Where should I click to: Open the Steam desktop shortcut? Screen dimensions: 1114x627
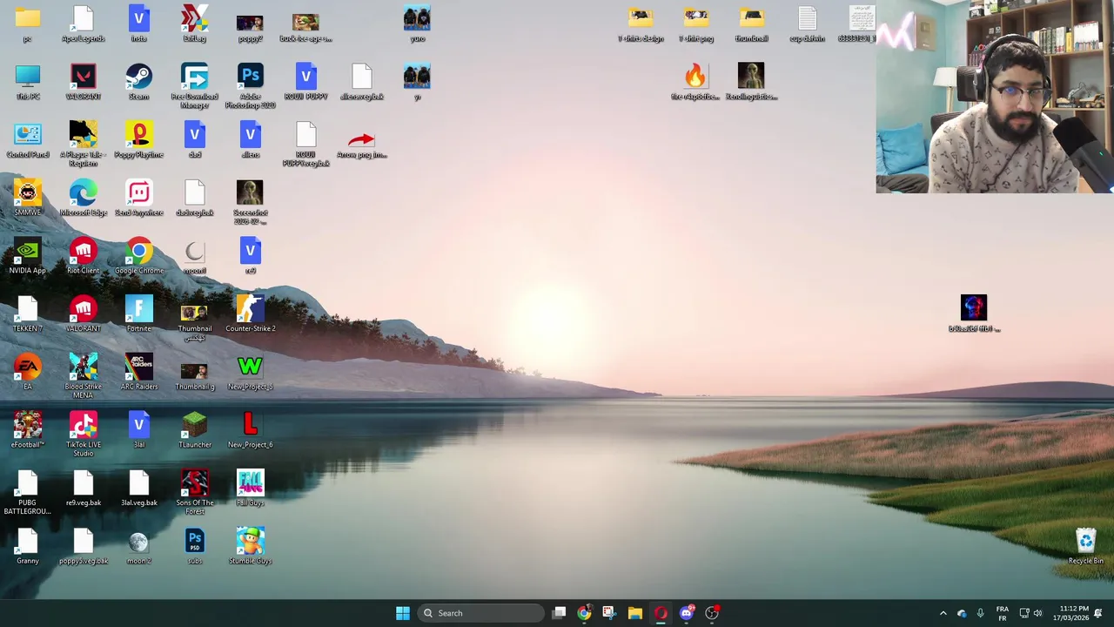(x=138, y=83)
